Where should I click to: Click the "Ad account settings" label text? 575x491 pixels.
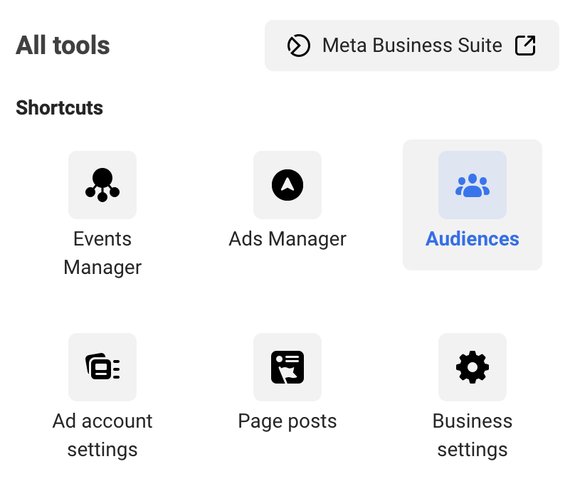(x=102, y=435)
